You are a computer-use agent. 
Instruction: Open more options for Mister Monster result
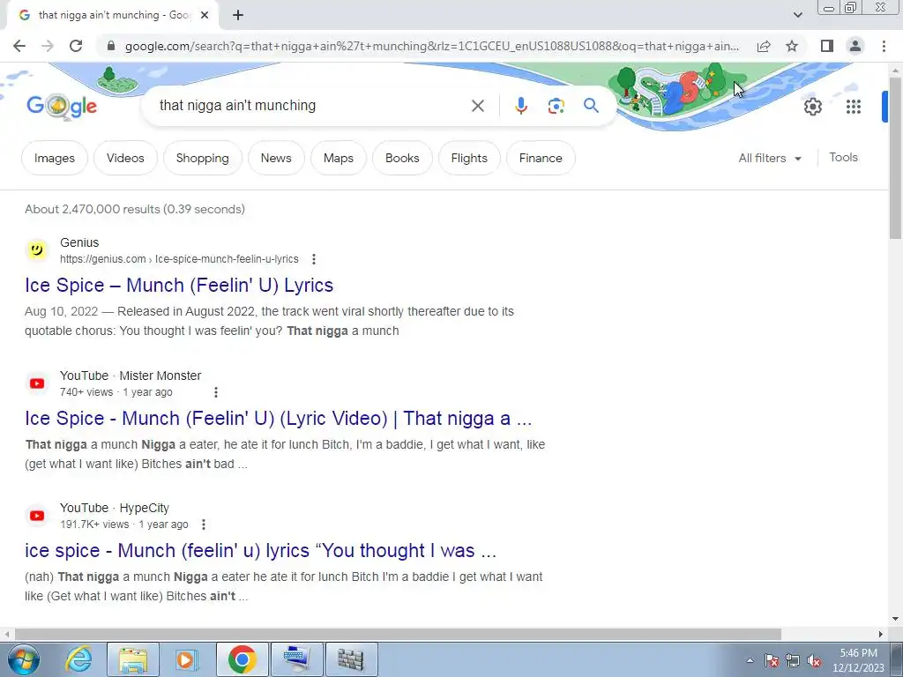pyautogui.click(x=216, y=392)
